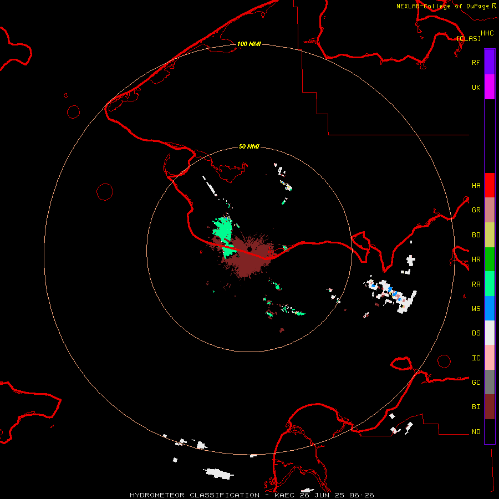Click the WS legend label
The width and height of the screenshot is (499, 499).
(x=476, y=308)
